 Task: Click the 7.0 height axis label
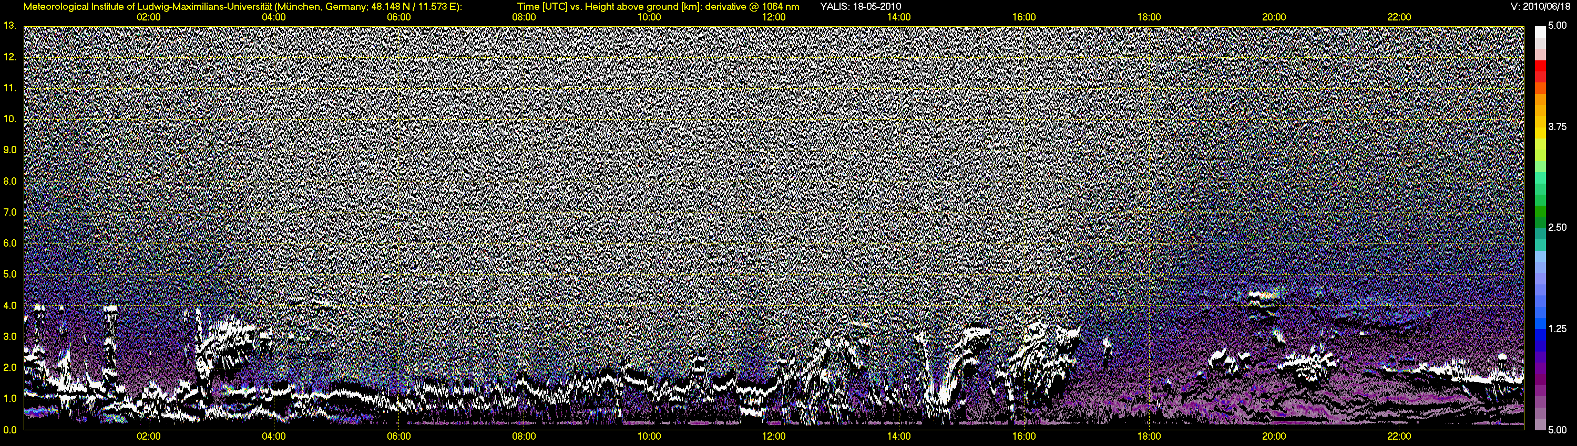9,212
